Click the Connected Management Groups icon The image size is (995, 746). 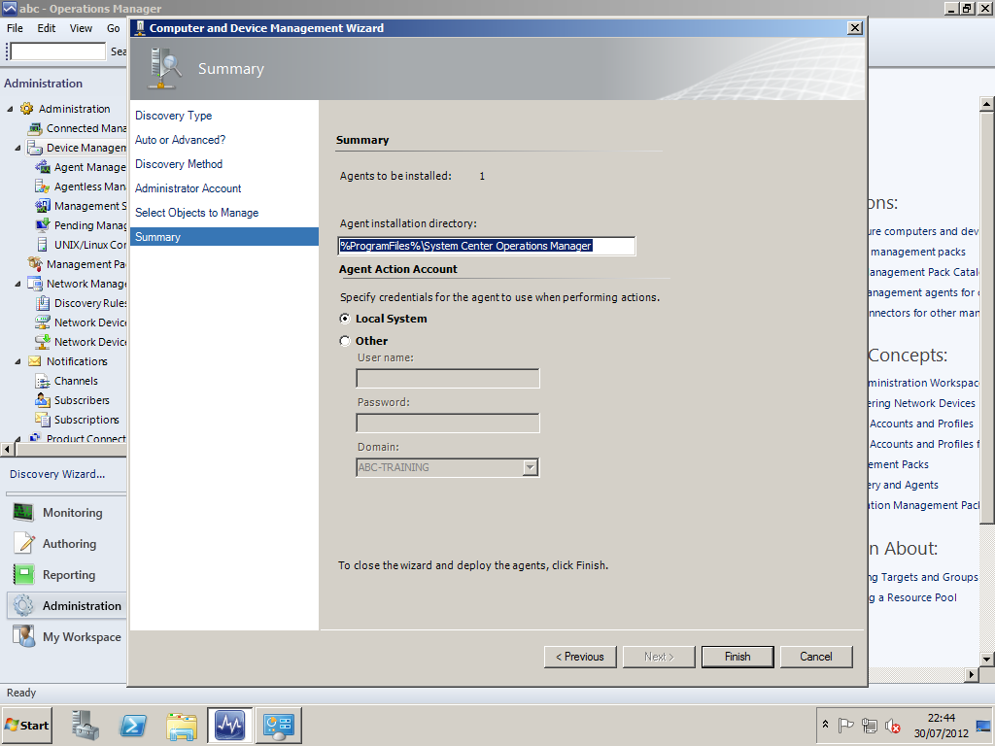[35, 128]
